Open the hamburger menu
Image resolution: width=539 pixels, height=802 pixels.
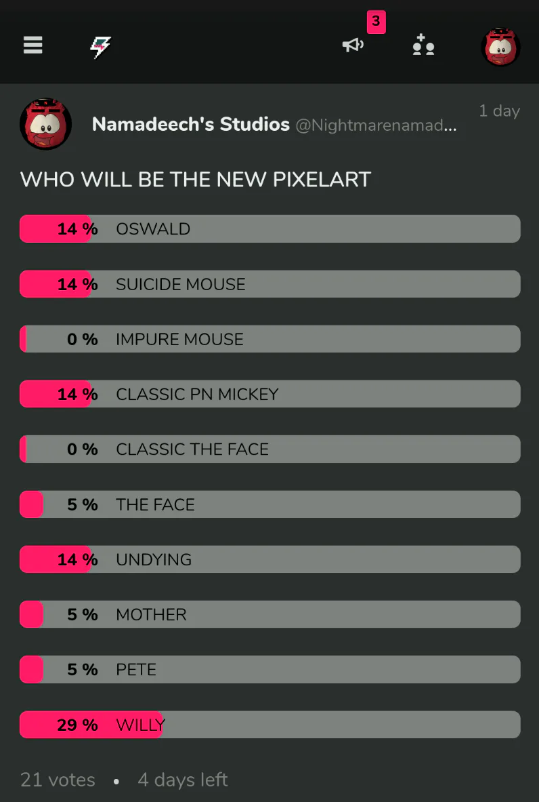click(33, 45)
